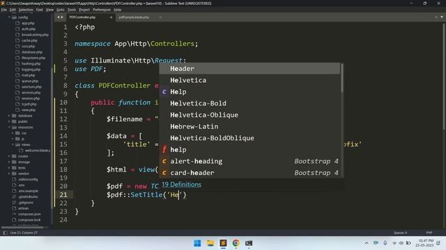Open the Help menu
This screenshot has width=446, height=250.
tap(118, 10)
